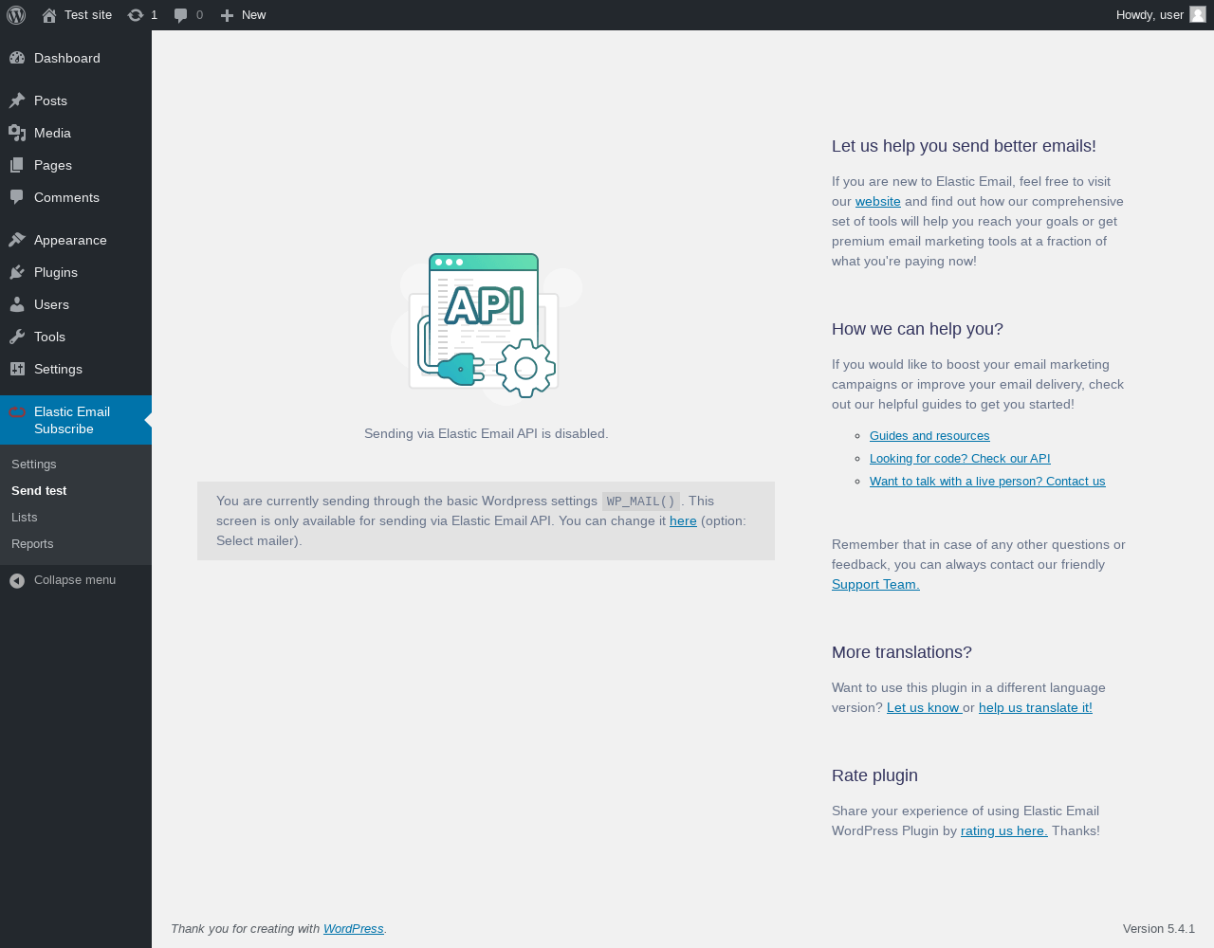
Task: Click the WordPress logo icon
Action: (x=16, y=15)
